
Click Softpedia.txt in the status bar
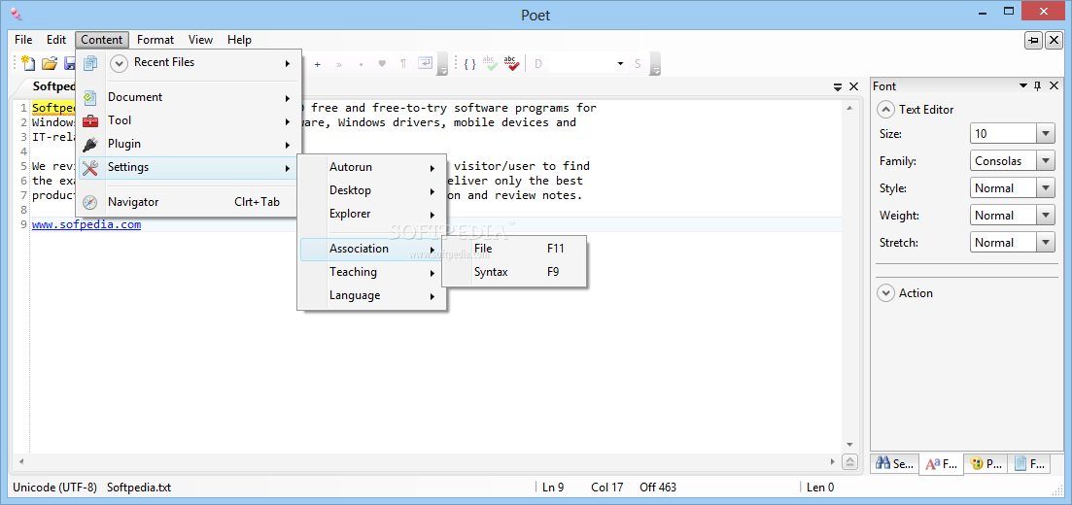coord(139,488)
